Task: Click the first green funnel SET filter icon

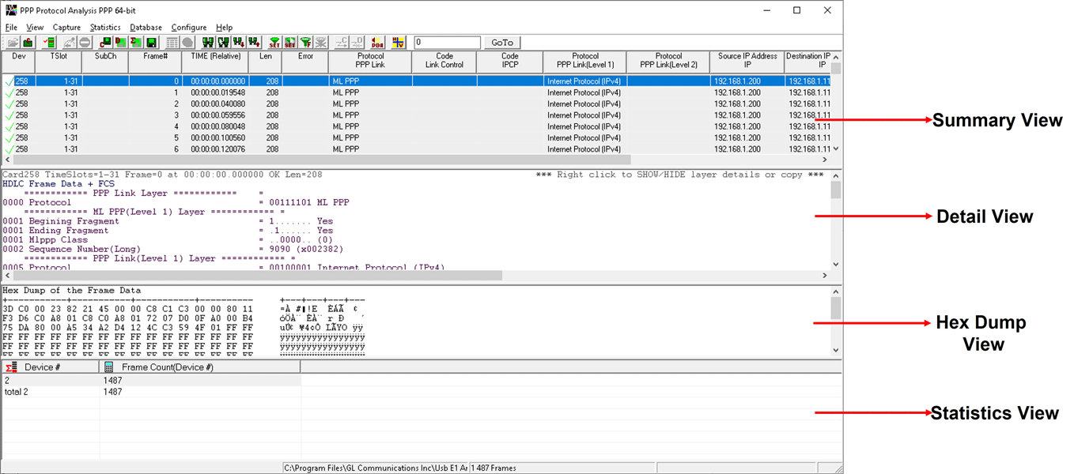Action: pyautogui.click(x=275, y=42)
